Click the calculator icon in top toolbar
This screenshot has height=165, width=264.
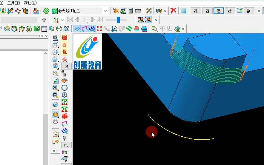(131, 11)
